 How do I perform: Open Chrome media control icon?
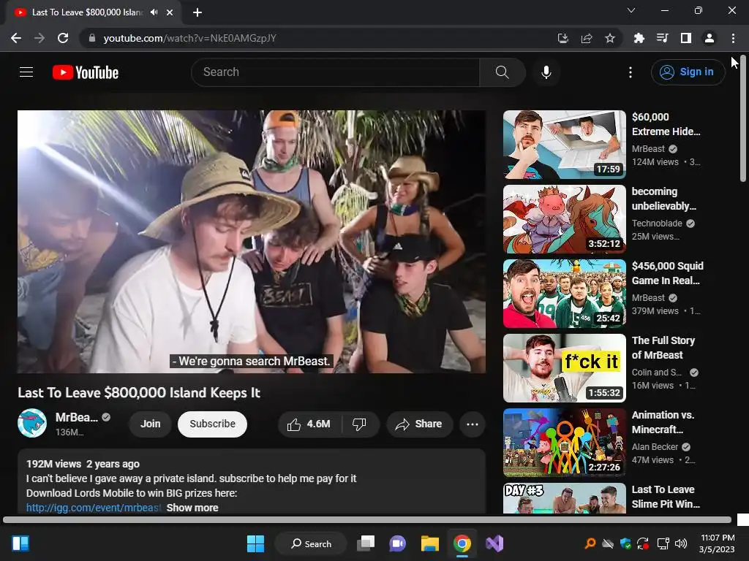[x=662, y=38]
